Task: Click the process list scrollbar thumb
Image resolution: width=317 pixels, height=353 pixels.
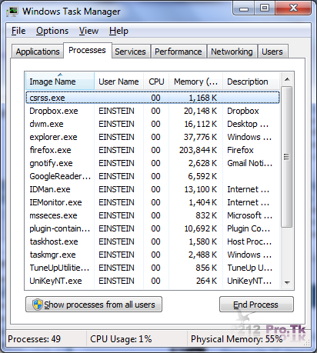Action: (x=287, y=157)
